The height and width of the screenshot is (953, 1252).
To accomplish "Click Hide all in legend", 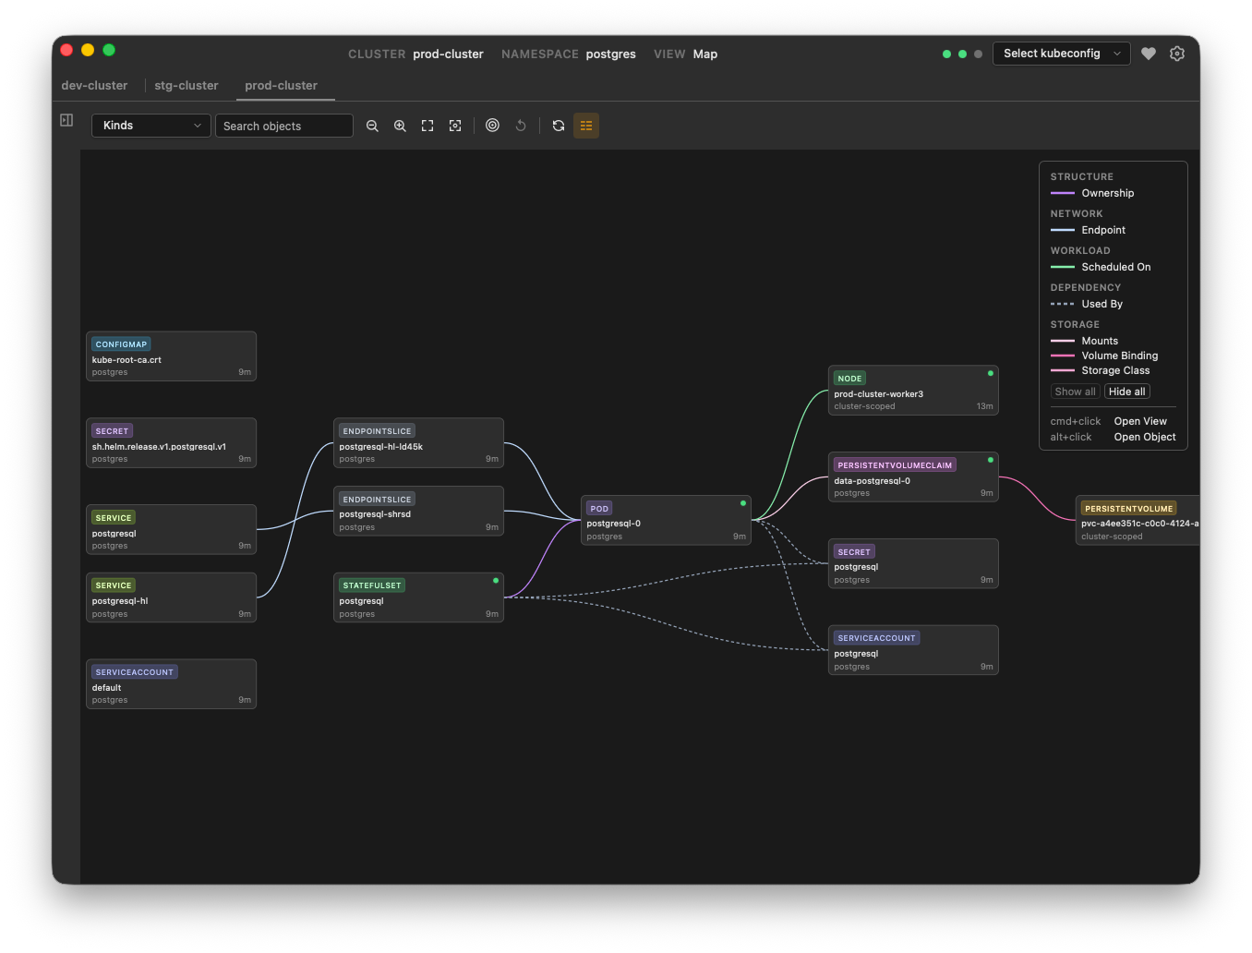I will pyautogui.click(x=1127, y=392).
